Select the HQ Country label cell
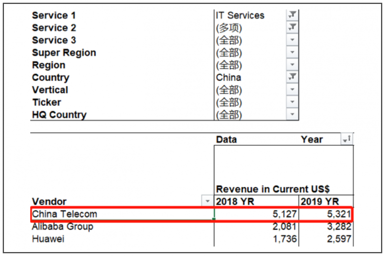Image resolution: width=385 pixels, height=256 pixels. coord(59,115)
